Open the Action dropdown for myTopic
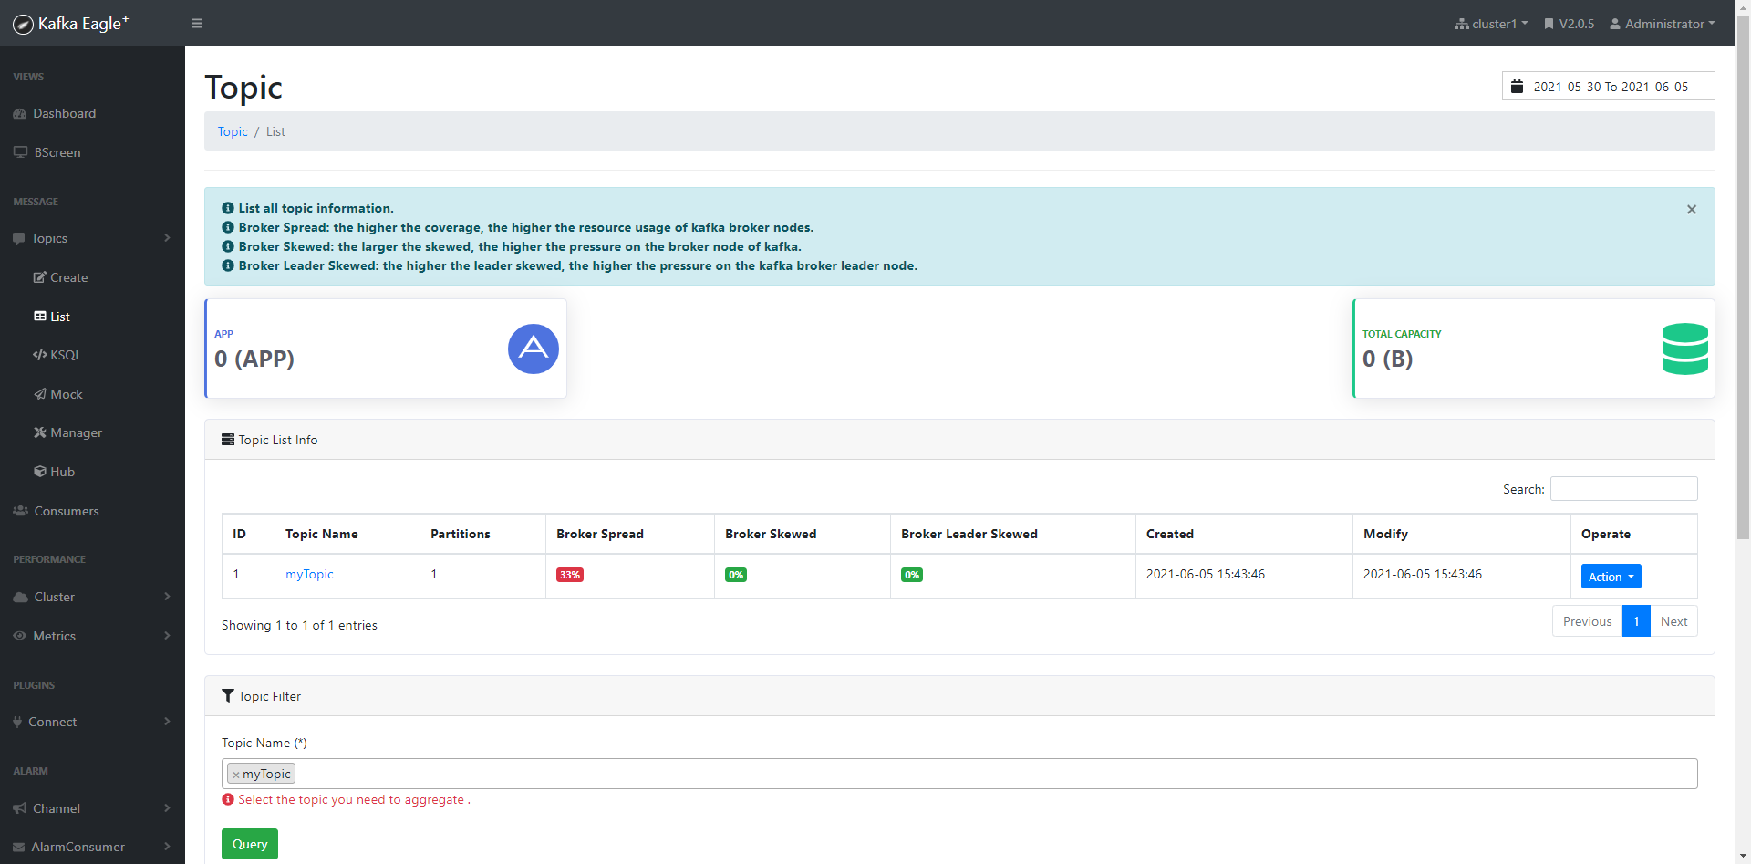Image resolution: width=1751 pixels, height=864 pixels. click(1611, 577)
